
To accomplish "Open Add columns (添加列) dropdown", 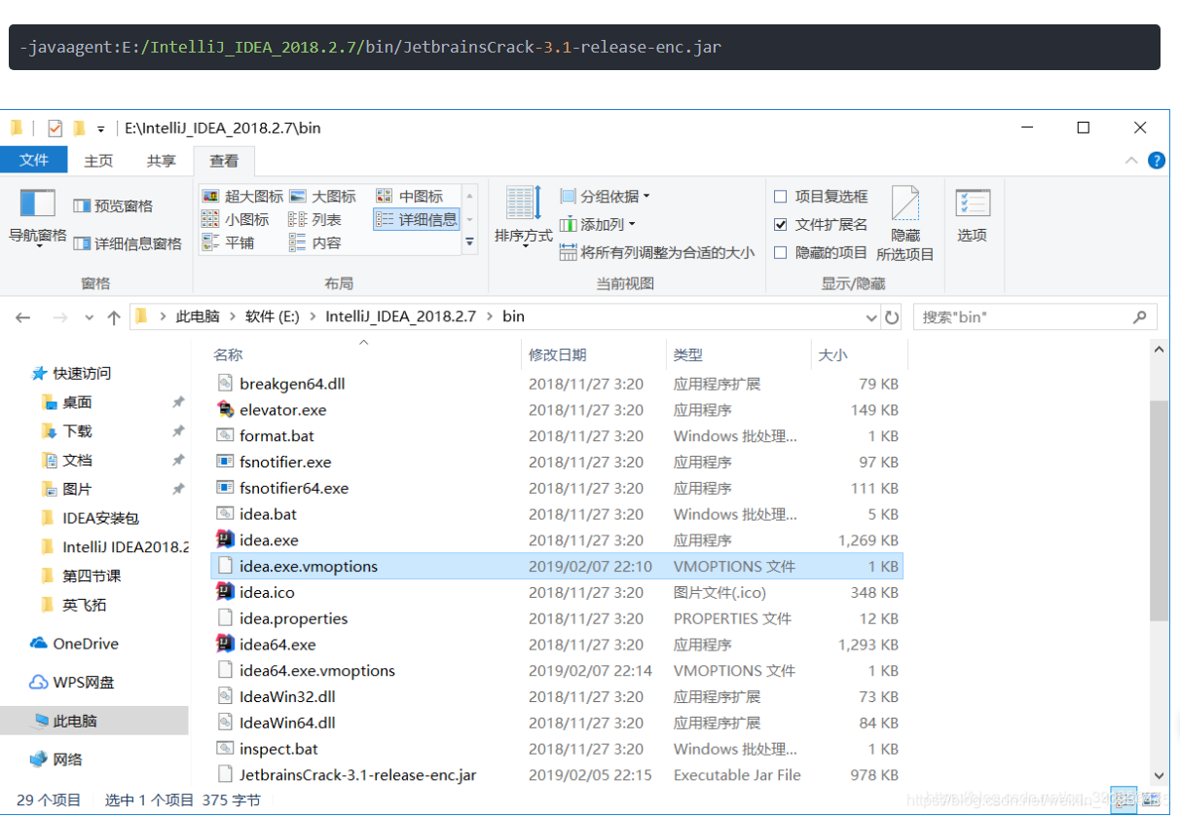I will coord(598,224).
